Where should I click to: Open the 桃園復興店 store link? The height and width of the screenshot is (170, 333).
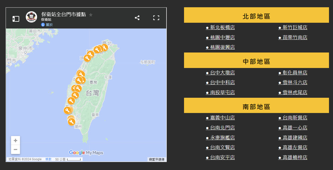tap(220, 47)
